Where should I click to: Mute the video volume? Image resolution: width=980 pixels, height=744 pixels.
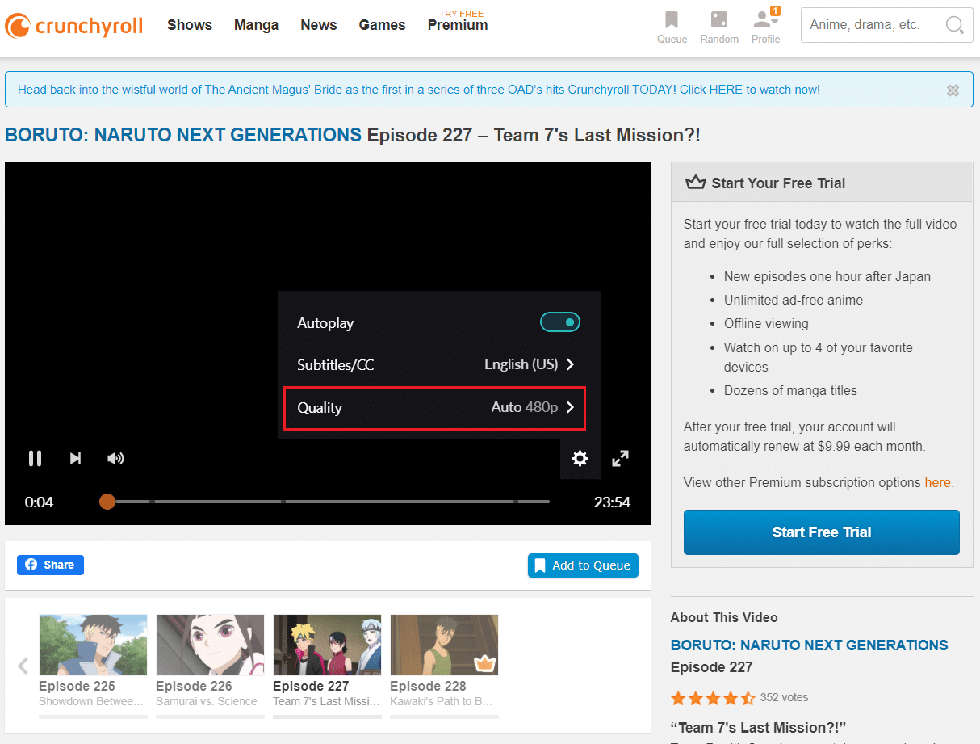(115, 459)
